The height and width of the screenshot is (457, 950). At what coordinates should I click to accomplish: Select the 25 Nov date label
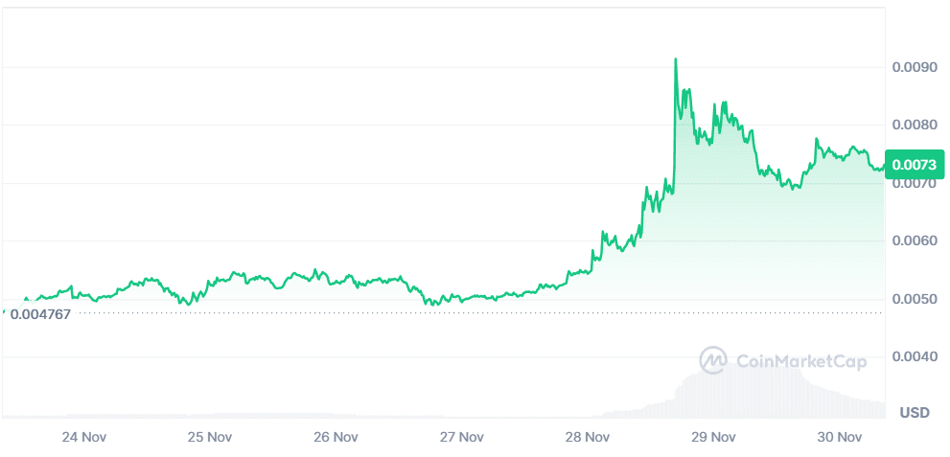(x=210, y=437)
